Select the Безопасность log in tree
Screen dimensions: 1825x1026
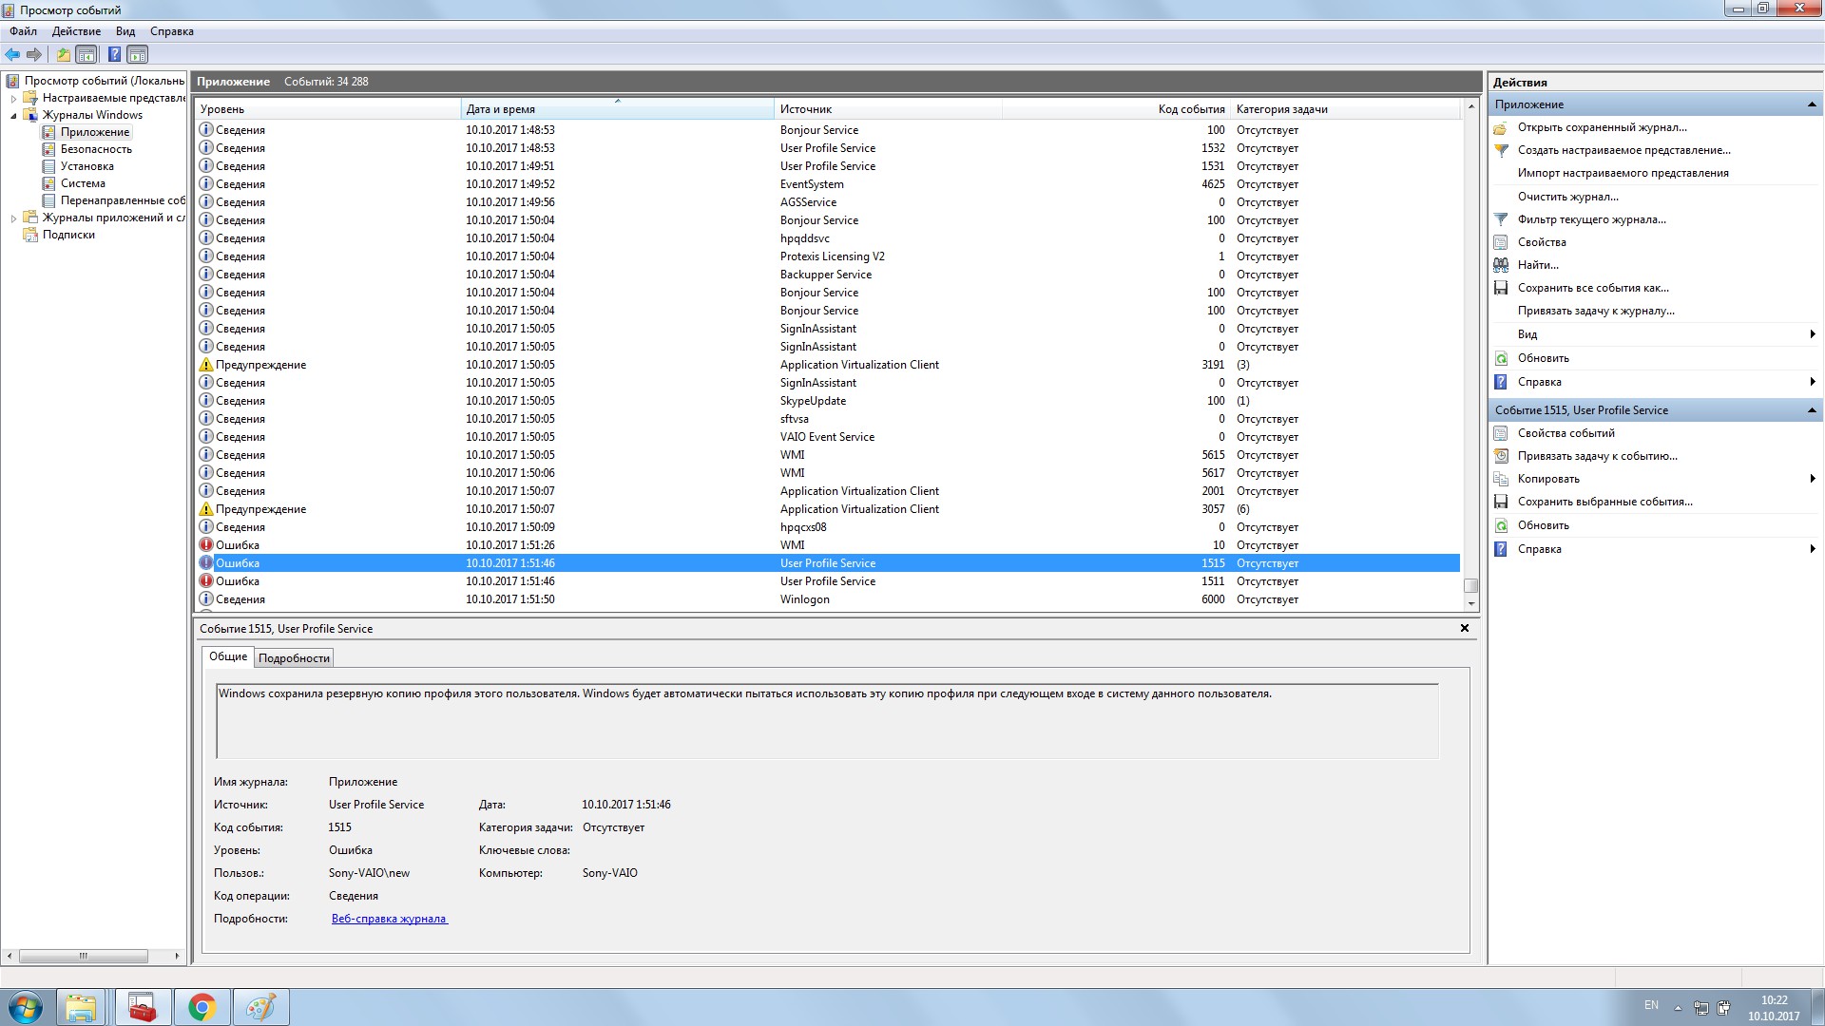(x=96, y=149)
